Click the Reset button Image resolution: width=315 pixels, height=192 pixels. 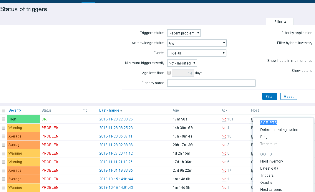(x=289, y=97)
